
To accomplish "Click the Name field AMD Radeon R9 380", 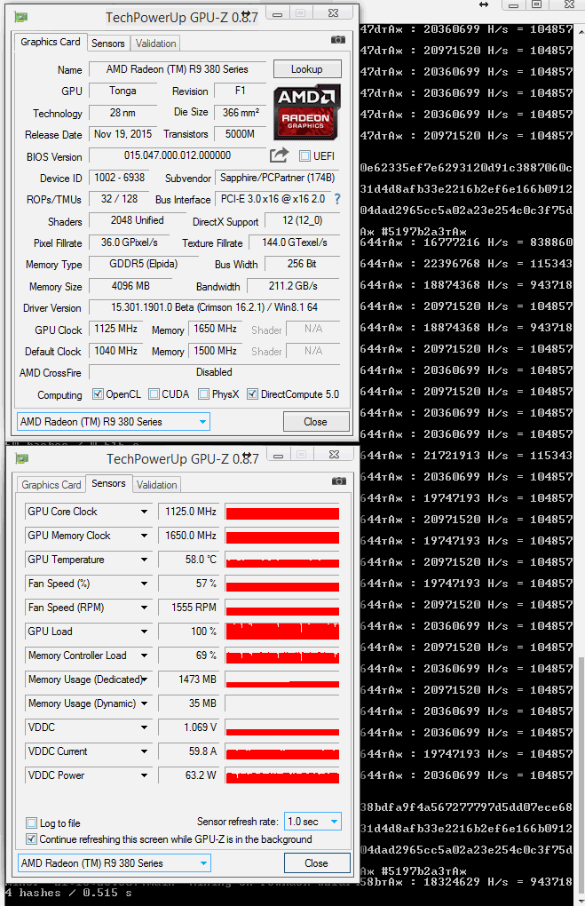I will (178, 69).
